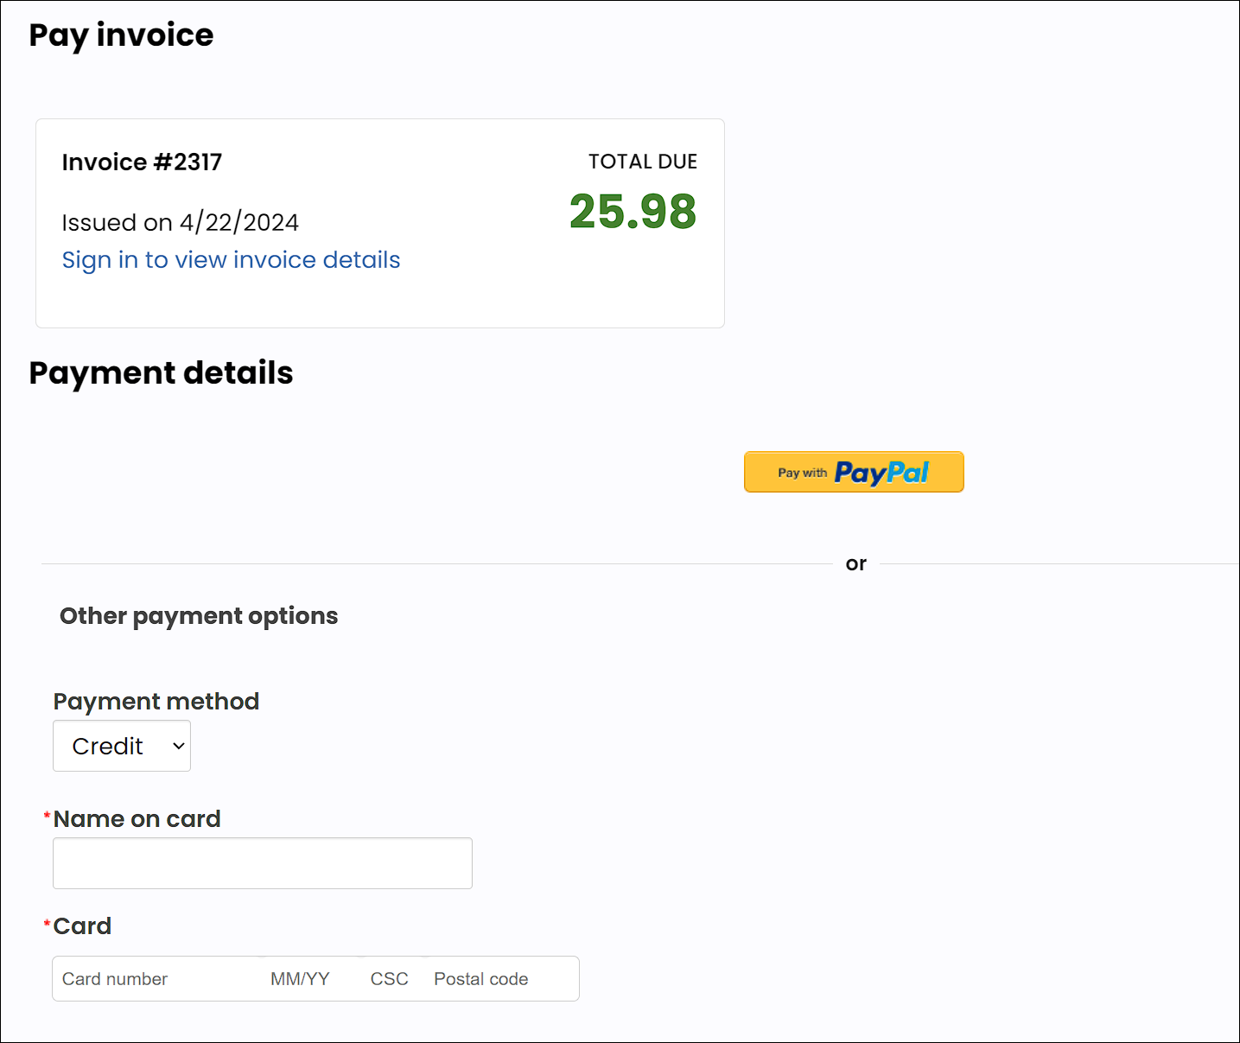1240x1043 pixels.
Task: Click the TOTAL DUE label
Action: 642,162
